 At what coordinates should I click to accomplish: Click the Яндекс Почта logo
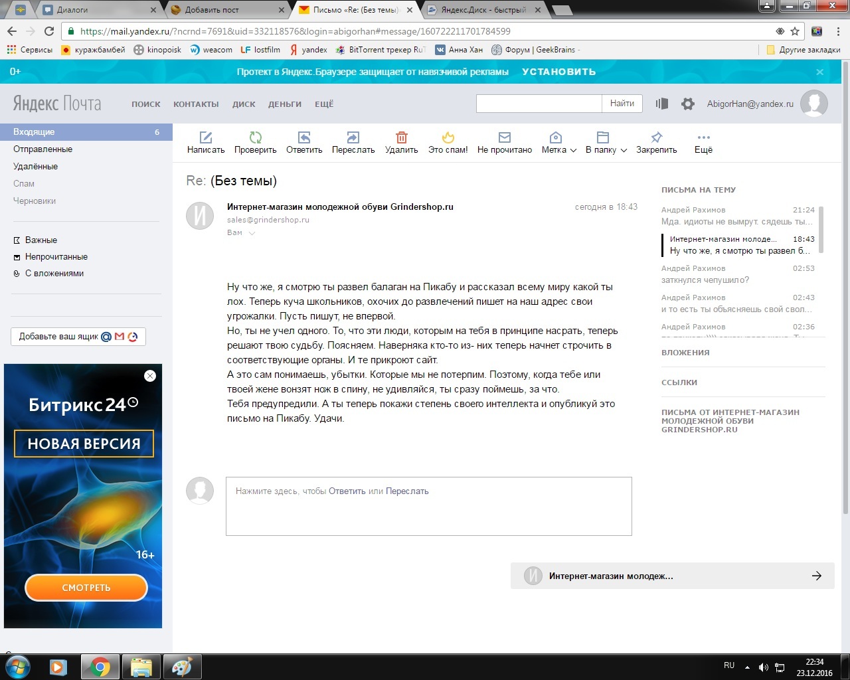point(57,104)
